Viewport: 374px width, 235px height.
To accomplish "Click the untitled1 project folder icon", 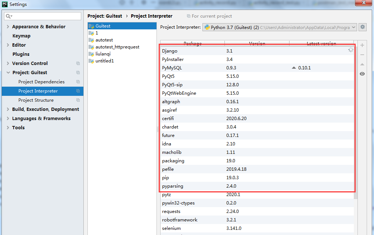I will (x=91, y=61).
